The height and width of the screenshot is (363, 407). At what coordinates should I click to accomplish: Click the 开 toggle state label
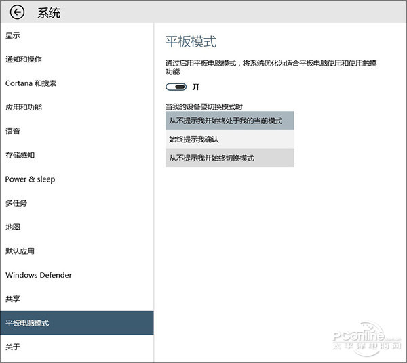(196, 87)
